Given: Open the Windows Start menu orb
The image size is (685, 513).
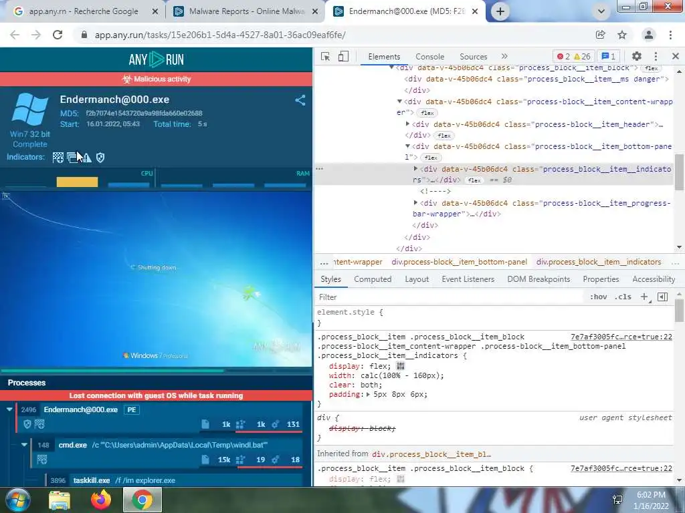Looking at the screenshot, I should 18,500.
